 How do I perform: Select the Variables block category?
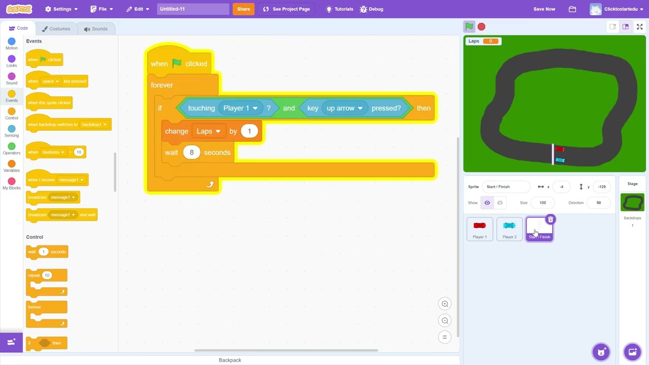(12, 167)
